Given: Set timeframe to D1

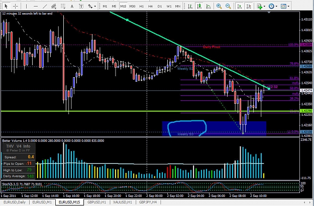Looking at the screenshot, I should click(160, 6).
